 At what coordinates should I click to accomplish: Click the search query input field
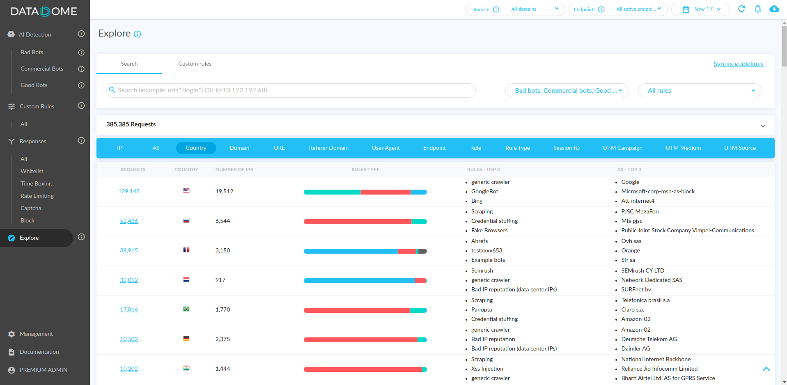tap(291, 90)
